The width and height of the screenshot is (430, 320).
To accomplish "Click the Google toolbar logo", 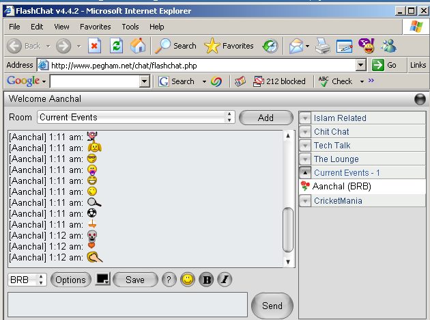I will pyautogui.click(x=23, y=81).
